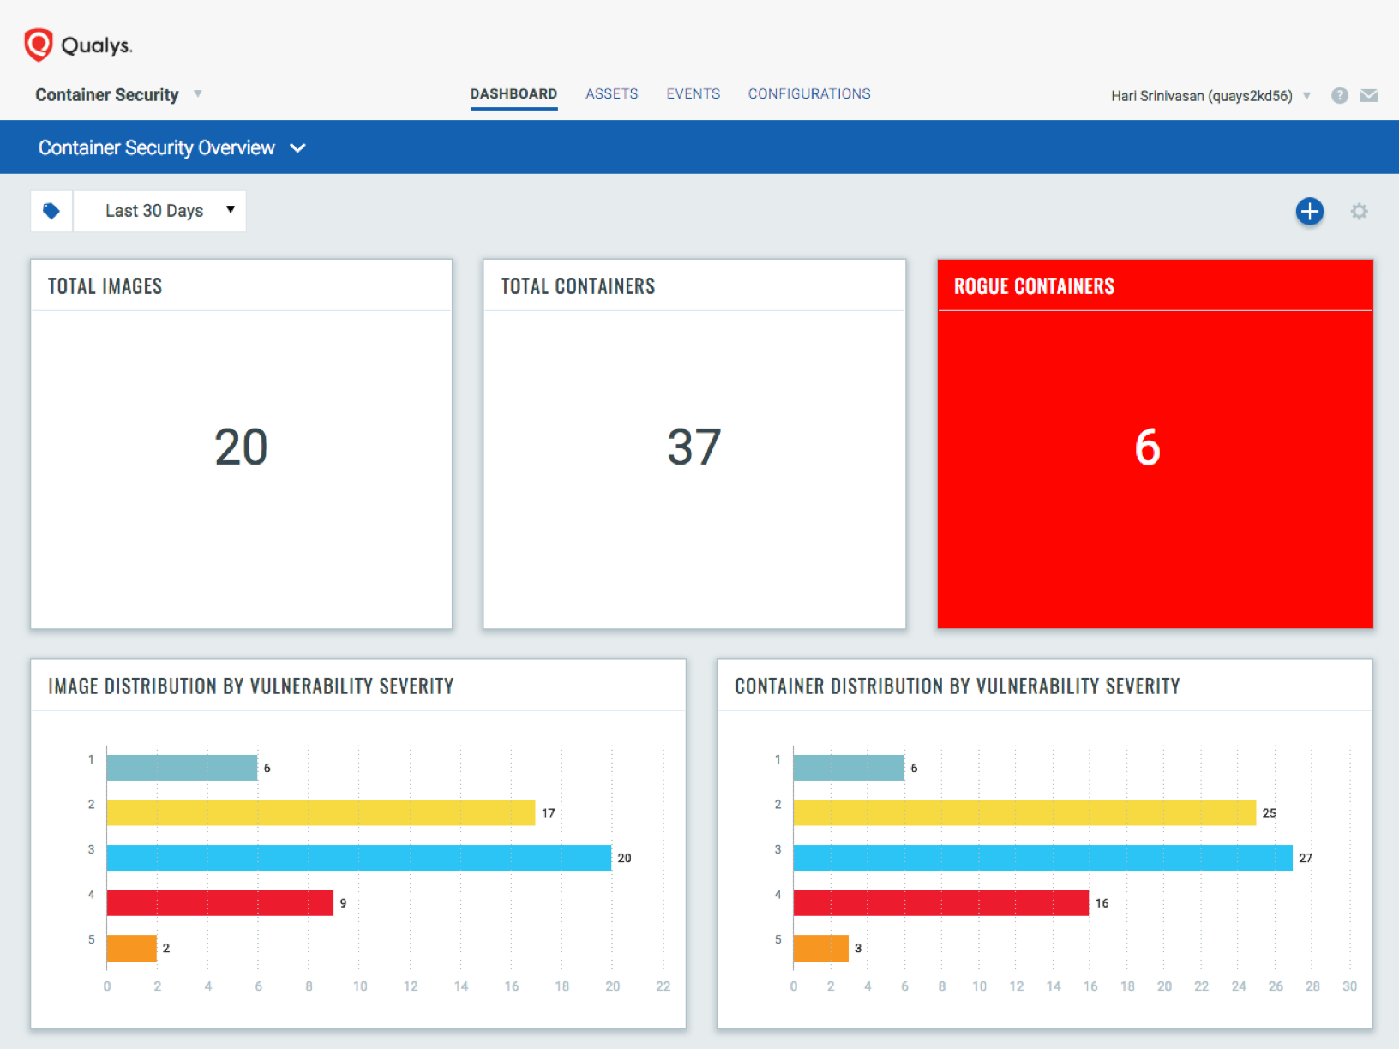Click the red severity 4 bar in container chart

(940, 903)
